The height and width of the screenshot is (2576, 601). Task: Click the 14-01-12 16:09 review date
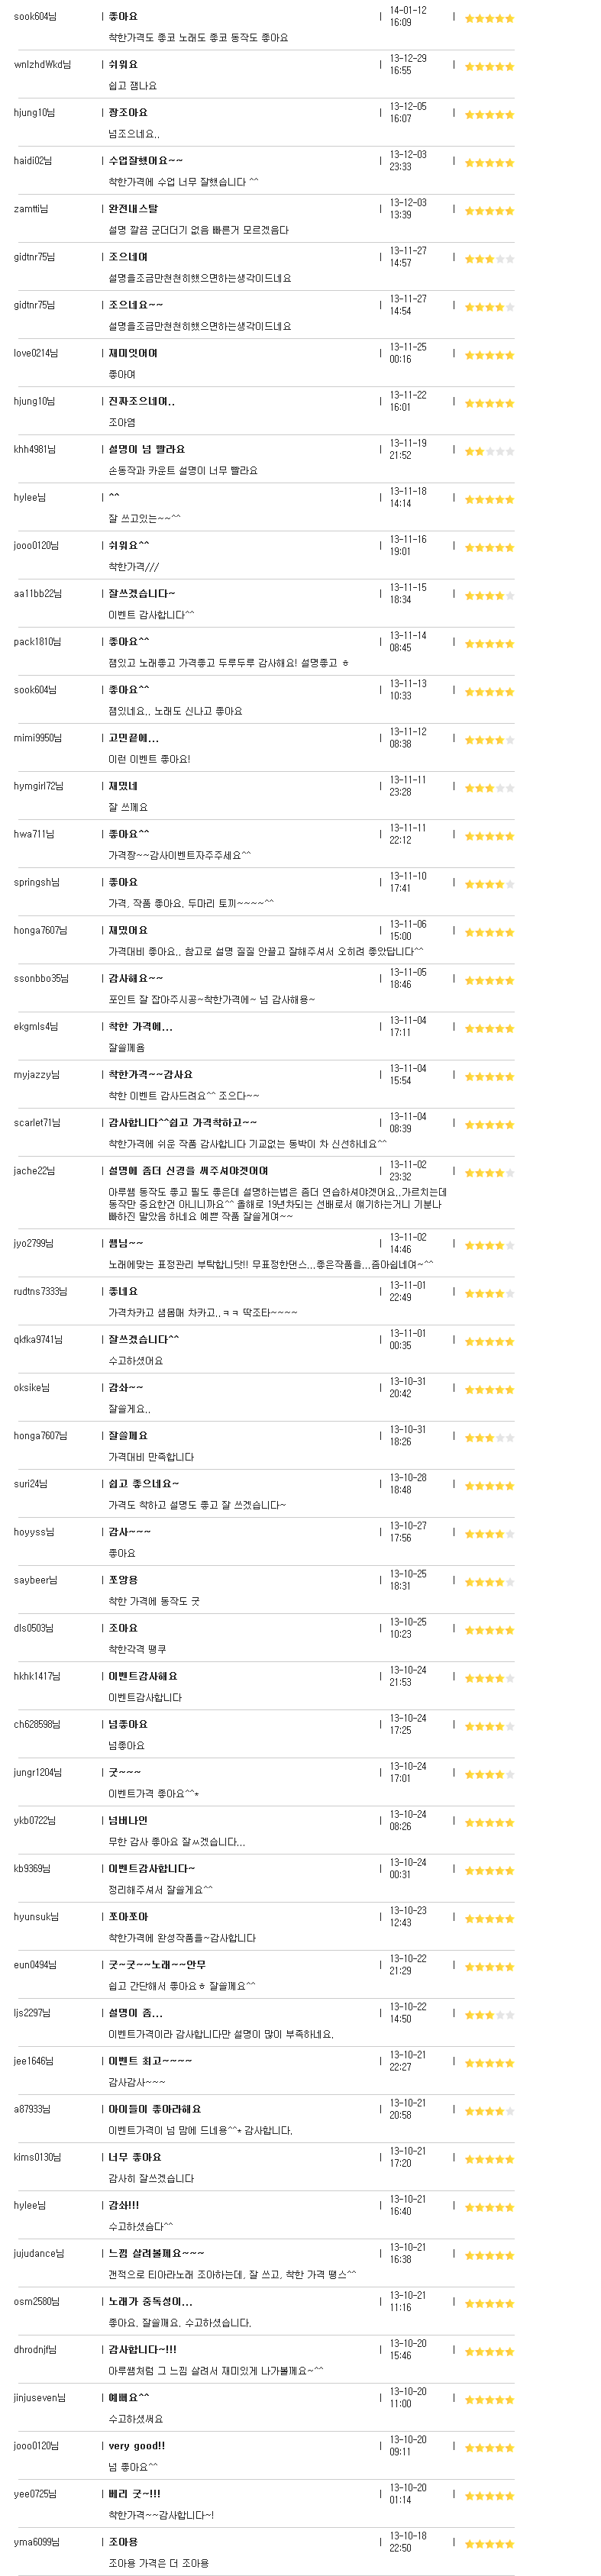[408, 16]
